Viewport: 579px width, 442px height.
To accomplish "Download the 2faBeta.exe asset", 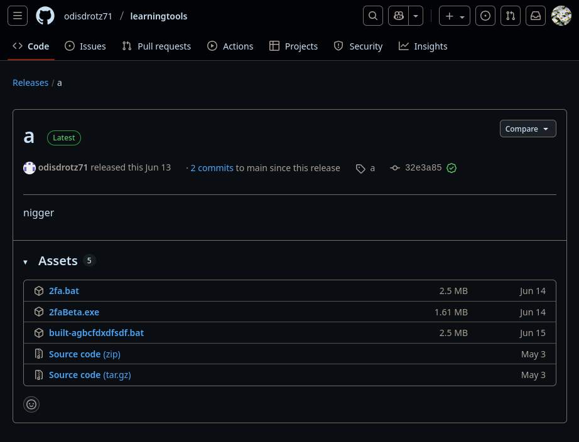I will [x=74, y=312].
